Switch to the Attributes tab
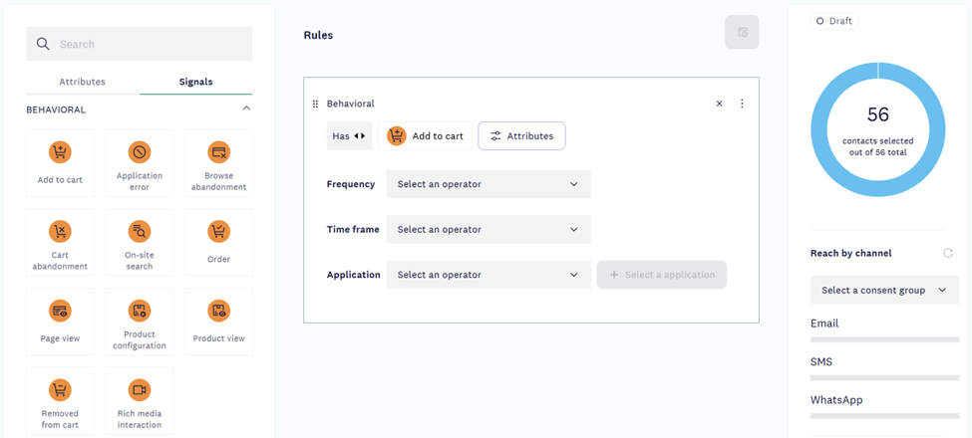 point(82,82)
